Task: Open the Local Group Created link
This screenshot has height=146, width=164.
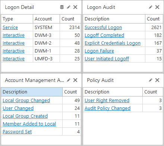Action: coord(25,116)
